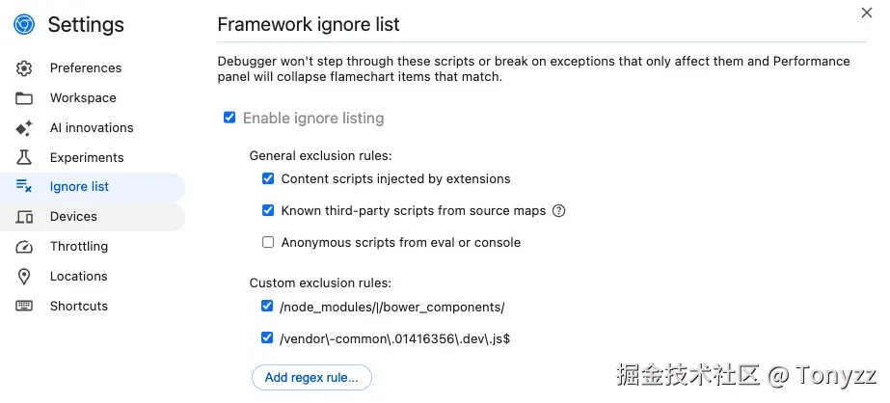
Task: Click the Throttling gauge icon
Action: coord(24,247)
